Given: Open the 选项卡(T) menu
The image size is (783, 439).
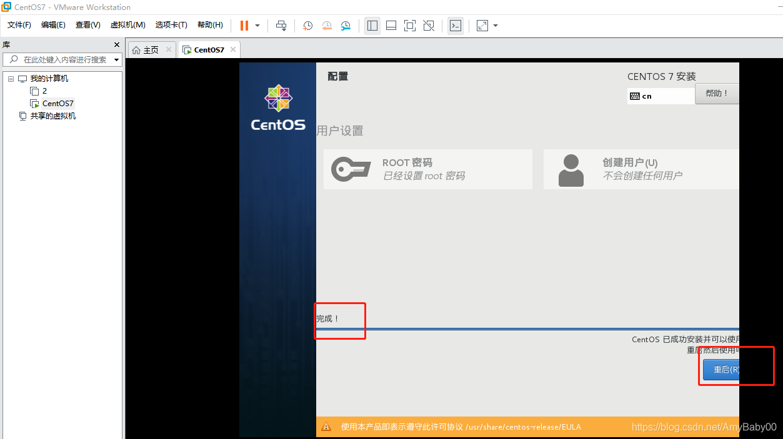Looking at the screenshot, I should click(171, 25).
